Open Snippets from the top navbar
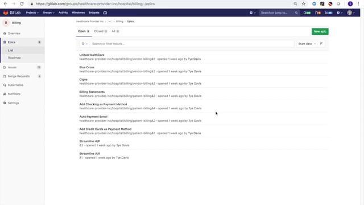This screenshot has height=205, width=364. [x=94, y=13]
